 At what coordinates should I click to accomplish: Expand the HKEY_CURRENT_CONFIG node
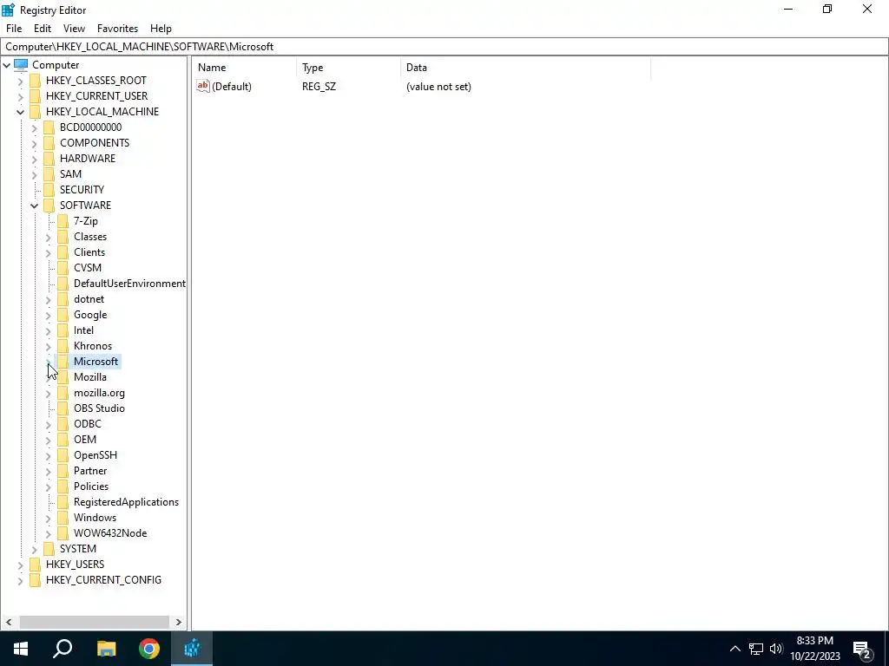coord(21,580)
